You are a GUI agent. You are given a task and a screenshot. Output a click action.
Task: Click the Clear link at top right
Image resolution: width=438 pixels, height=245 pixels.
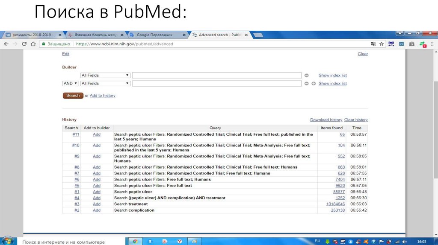[363, 54]
